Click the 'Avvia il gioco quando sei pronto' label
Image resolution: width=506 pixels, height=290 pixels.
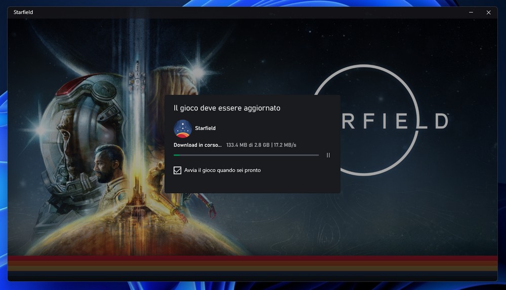click(x=223, y=170)
